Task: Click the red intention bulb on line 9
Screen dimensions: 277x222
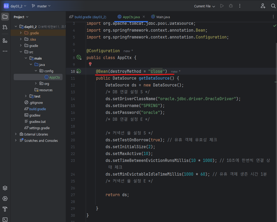Action: [x=90, y=64]
